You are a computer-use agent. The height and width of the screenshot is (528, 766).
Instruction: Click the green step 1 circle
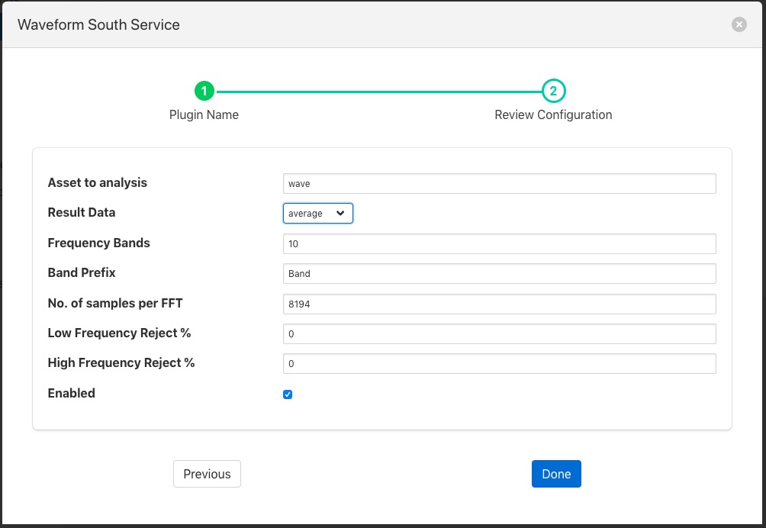point(204,92)
